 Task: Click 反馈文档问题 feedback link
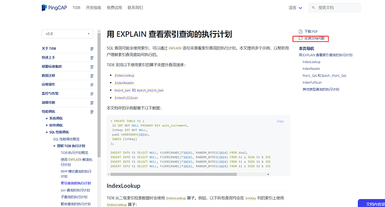click(x=311, y=38)
